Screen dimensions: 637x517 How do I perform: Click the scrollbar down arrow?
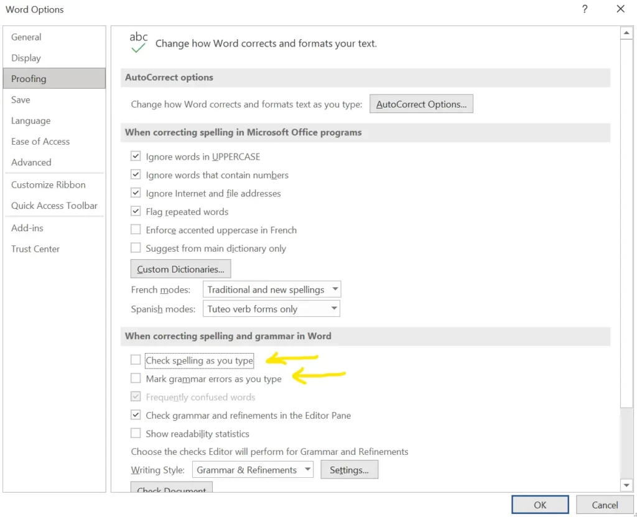(x=626, y=485)
